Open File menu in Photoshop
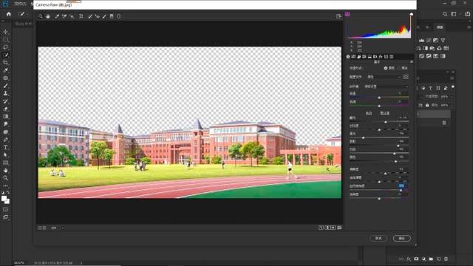The width and height of the screenshot is (473, 266). pyautogui.click(x=20, y=4)
